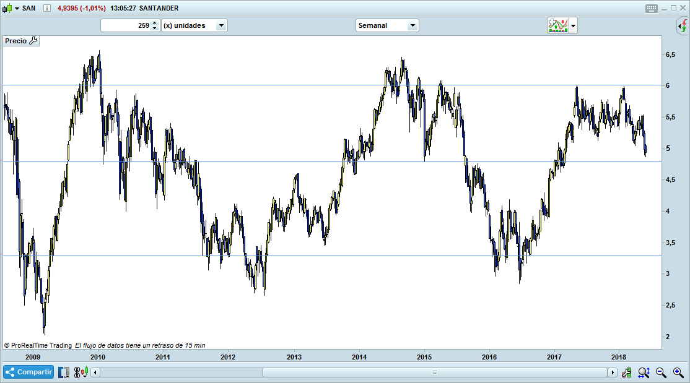Open the (x) unidades dropdown
This screenshot has width=690, height=383.
221,25
